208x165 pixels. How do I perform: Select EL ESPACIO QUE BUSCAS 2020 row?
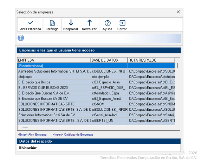[96, 88]
